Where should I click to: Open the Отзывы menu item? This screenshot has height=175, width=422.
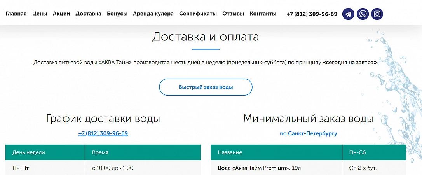pos(233,14)
